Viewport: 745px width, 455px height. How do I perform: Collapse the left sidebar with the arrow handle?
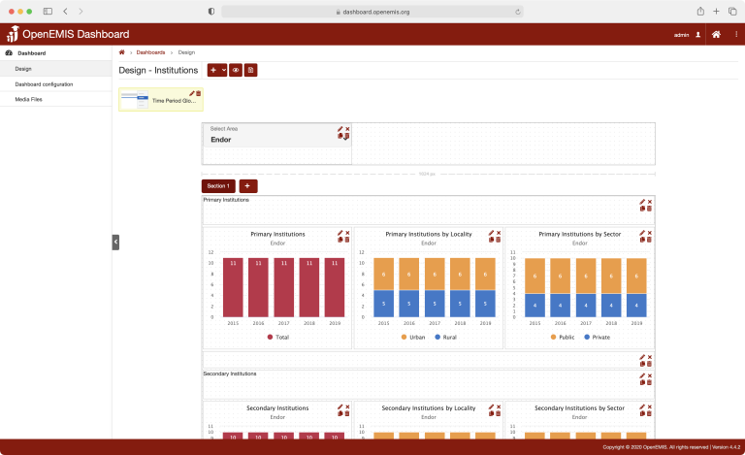click(115, 243)
